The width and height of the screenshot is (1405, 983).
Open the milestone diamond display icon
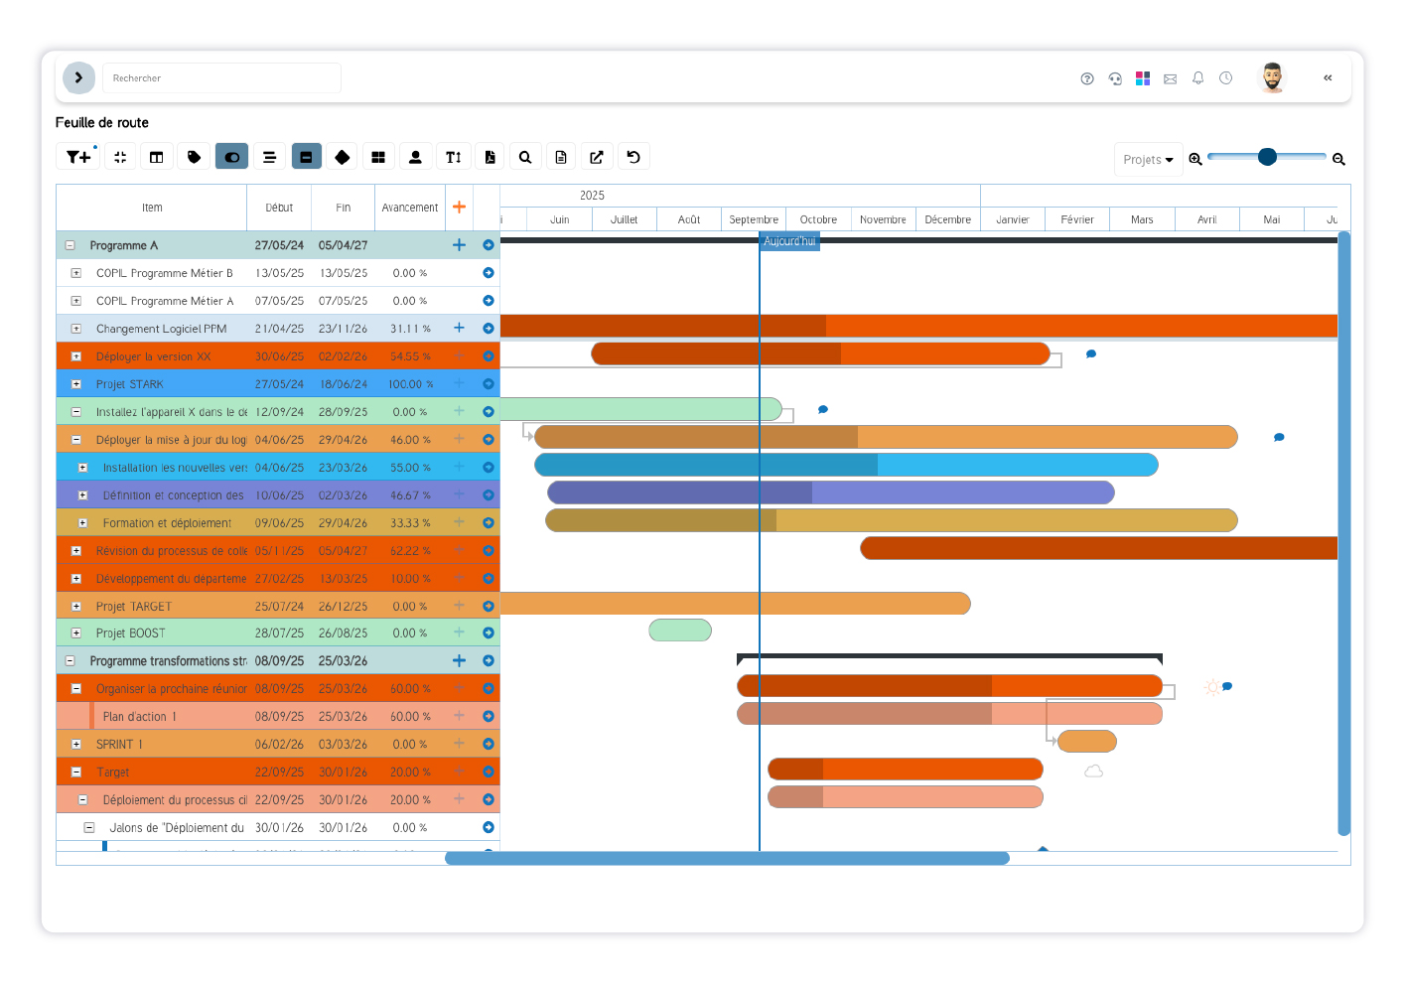(x=342, y=156)
